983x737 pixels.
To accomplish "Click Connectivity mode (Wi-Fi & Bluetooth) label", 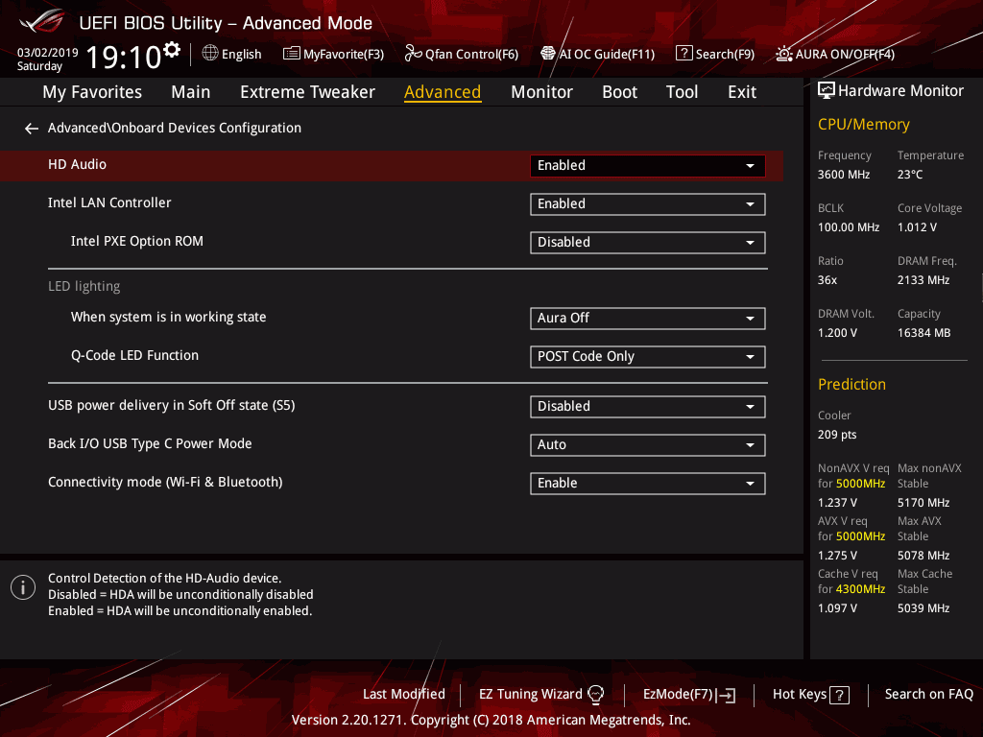I will (165, 482).
